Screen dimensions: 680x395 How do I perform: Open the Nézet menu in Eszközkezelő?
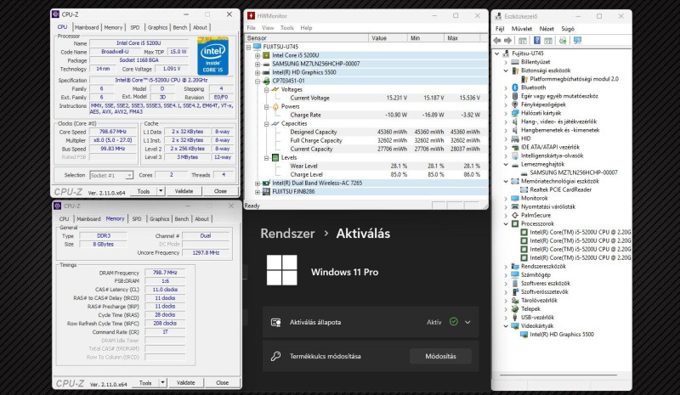[x=547, y=29]
